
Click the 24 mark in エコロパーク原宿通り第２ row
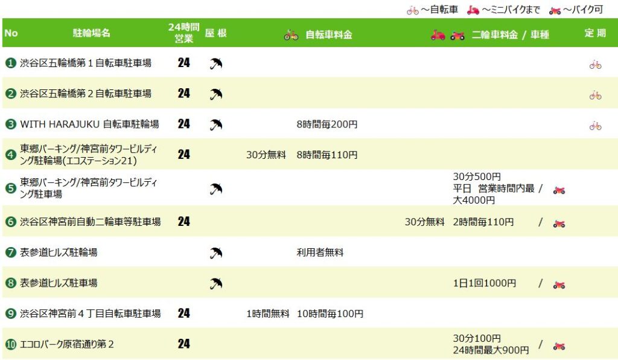[183, 344]
